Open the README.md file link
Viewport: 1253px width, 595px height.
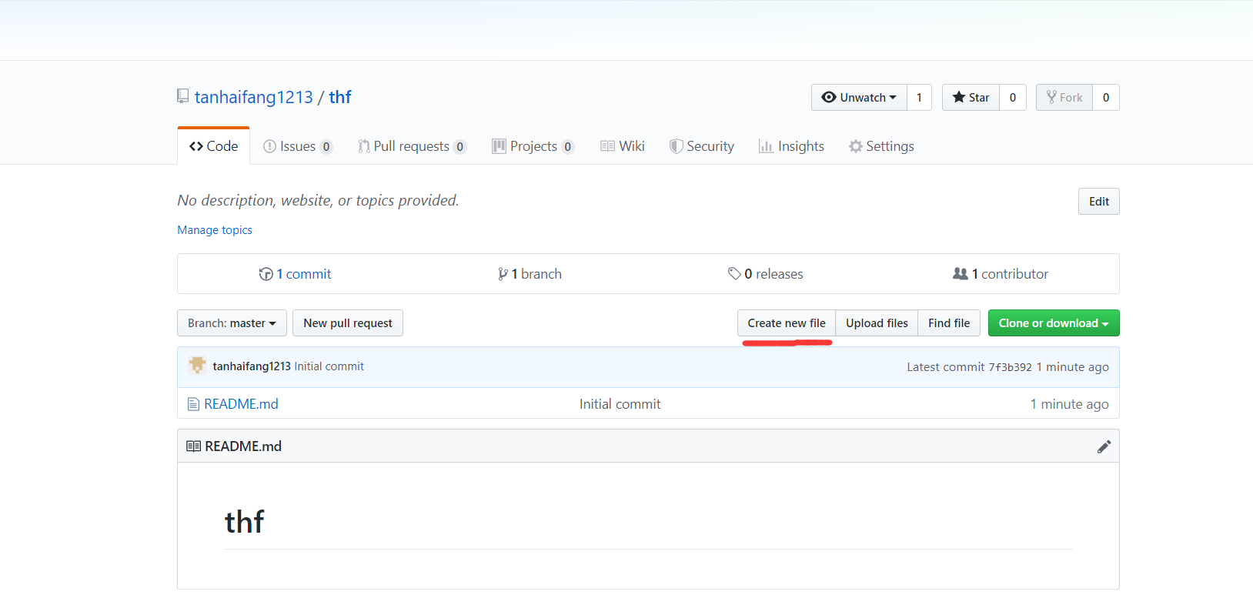241,404
